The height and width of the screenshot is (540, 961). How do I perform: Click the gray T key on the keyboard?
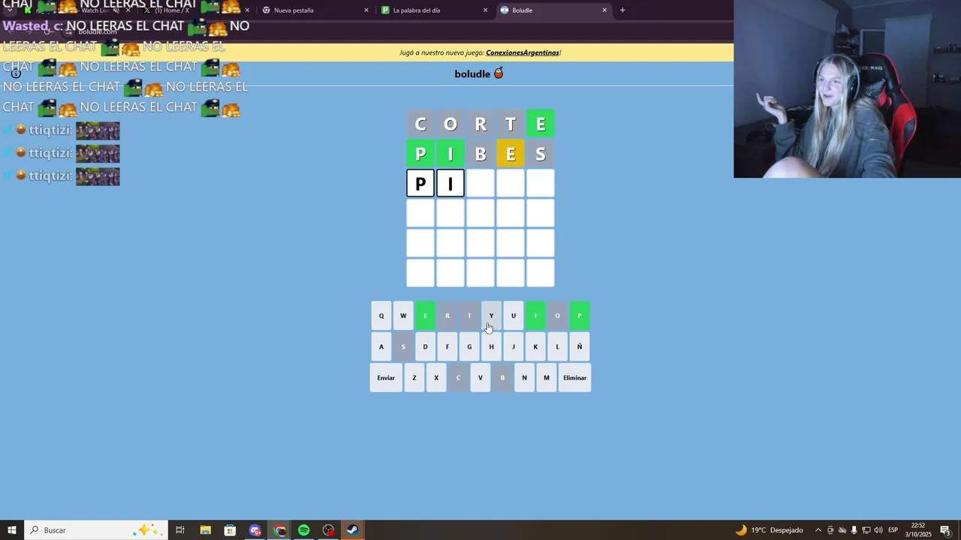[x=469, y=316]
